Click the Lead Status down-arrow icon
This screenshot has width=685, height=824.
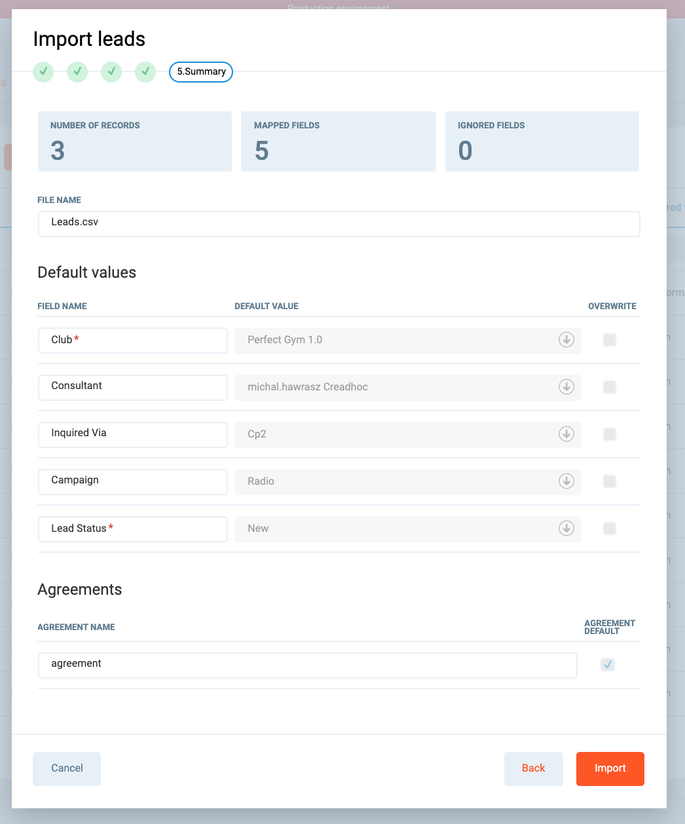point(566,529)
